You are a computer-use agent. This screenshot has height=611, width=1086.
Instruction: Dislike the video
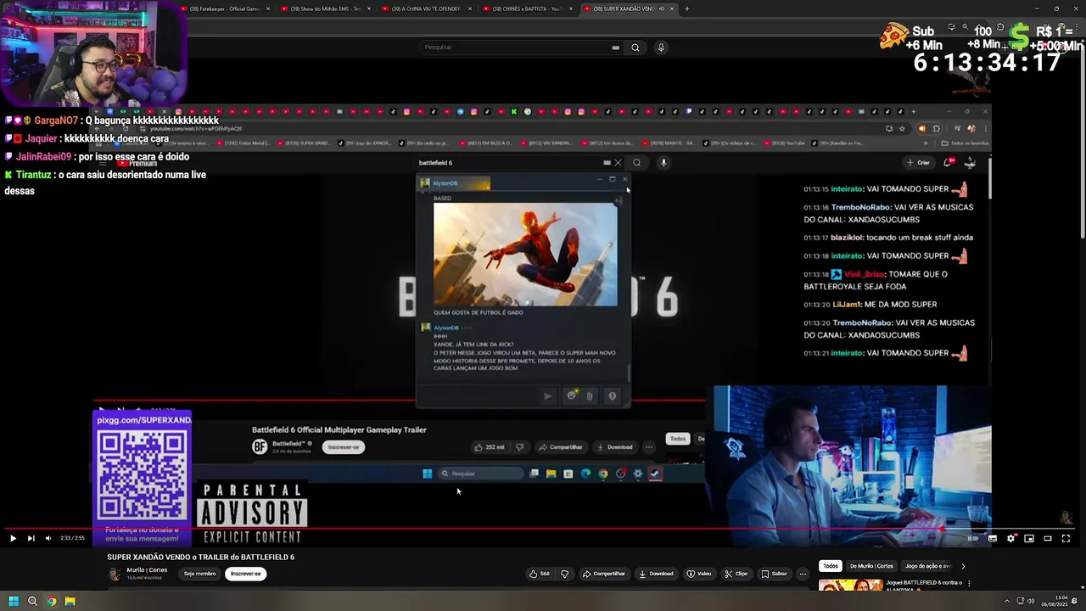point(564,574)
